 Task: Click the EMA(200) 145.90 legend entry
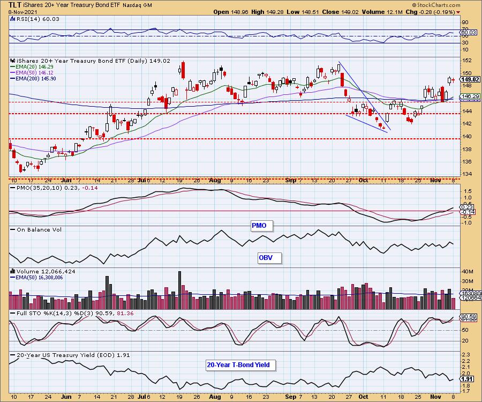click(x=33, y=78)
